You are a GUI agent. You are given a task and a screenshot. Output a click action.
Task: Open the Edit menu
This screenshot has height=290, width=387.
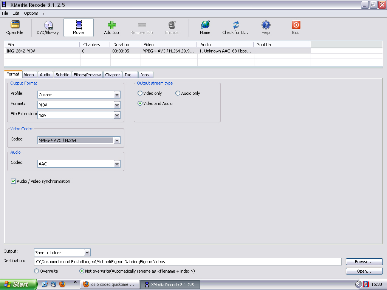(x=16, y=13)
